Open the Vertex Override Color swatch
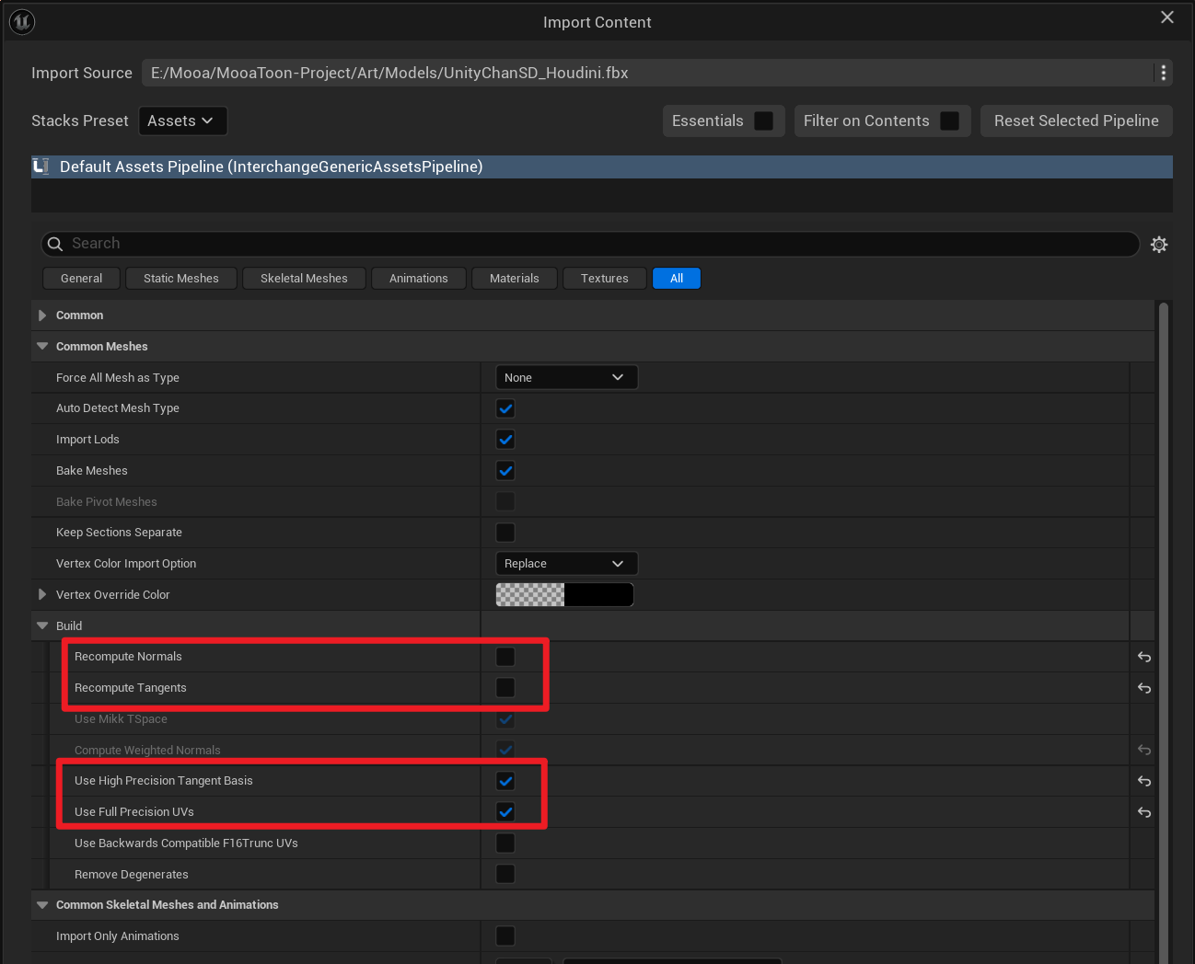The height and width of the screenshot is (964, 1195). point(564,595)
